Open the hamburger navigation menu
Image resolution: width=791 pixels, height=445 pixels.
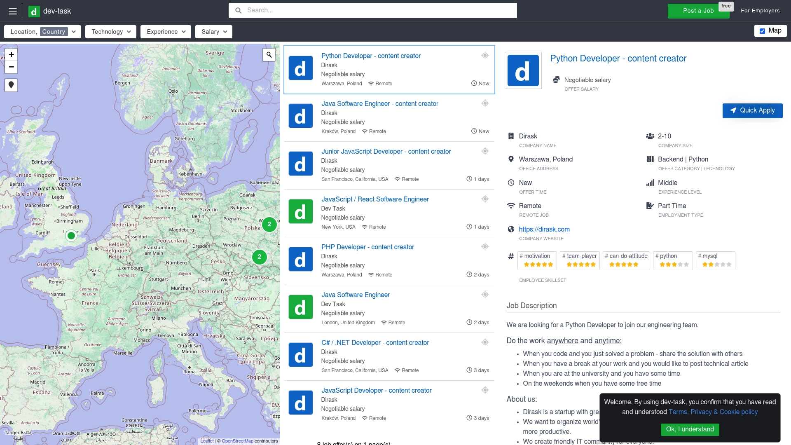[x=13, y=11]
